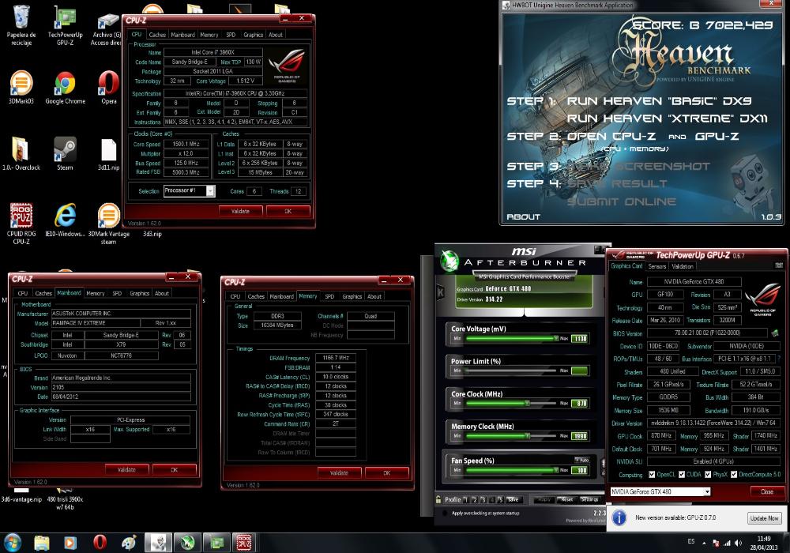790x553 pixels.
Task: Toggle the PhysX checkbox in GPU-Z
Action: (708, 475)
